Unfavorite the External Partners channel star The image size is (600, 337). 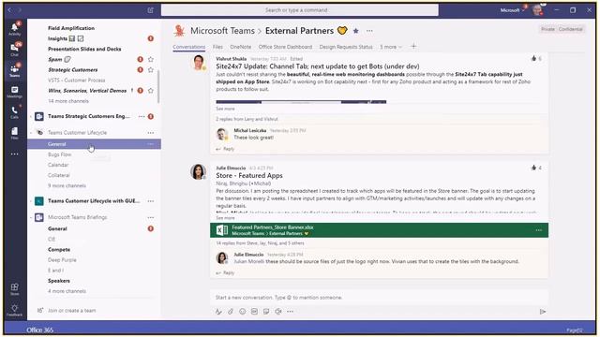[x=355, y=31]
